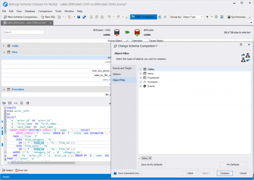Collapse the View group
254x180 pixels.
tap(4, 52)
